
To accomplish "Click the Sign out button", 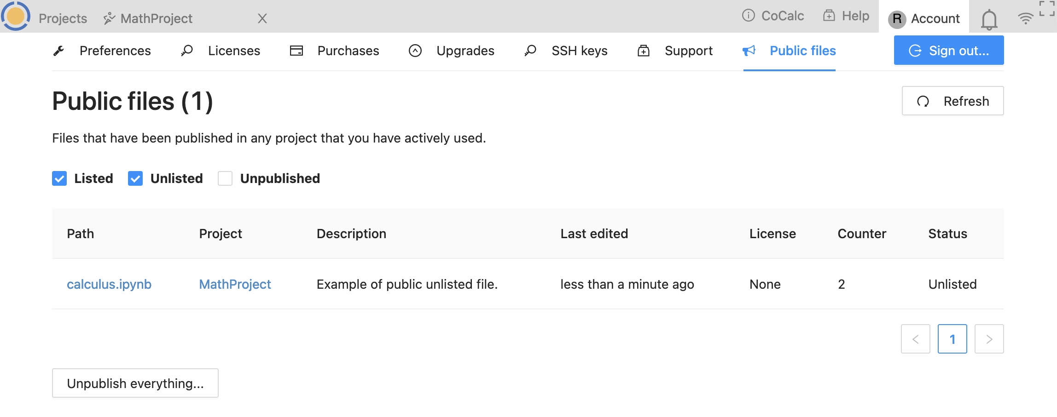I will pyautogui.click(x=948, y=51).
